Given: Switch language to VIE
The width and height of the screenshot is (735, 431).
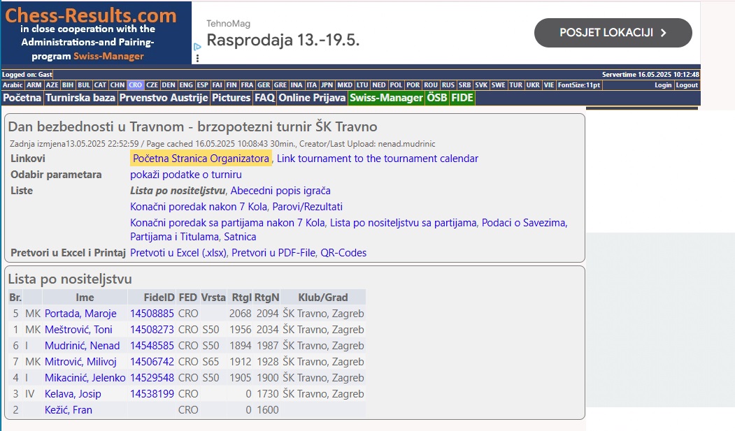Looking at the screenshot, I should [549, 85].
